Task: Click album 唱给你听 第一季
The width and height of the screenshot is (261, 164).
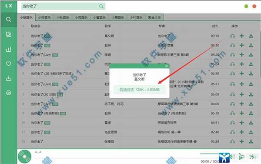Action: click(169, 132)
